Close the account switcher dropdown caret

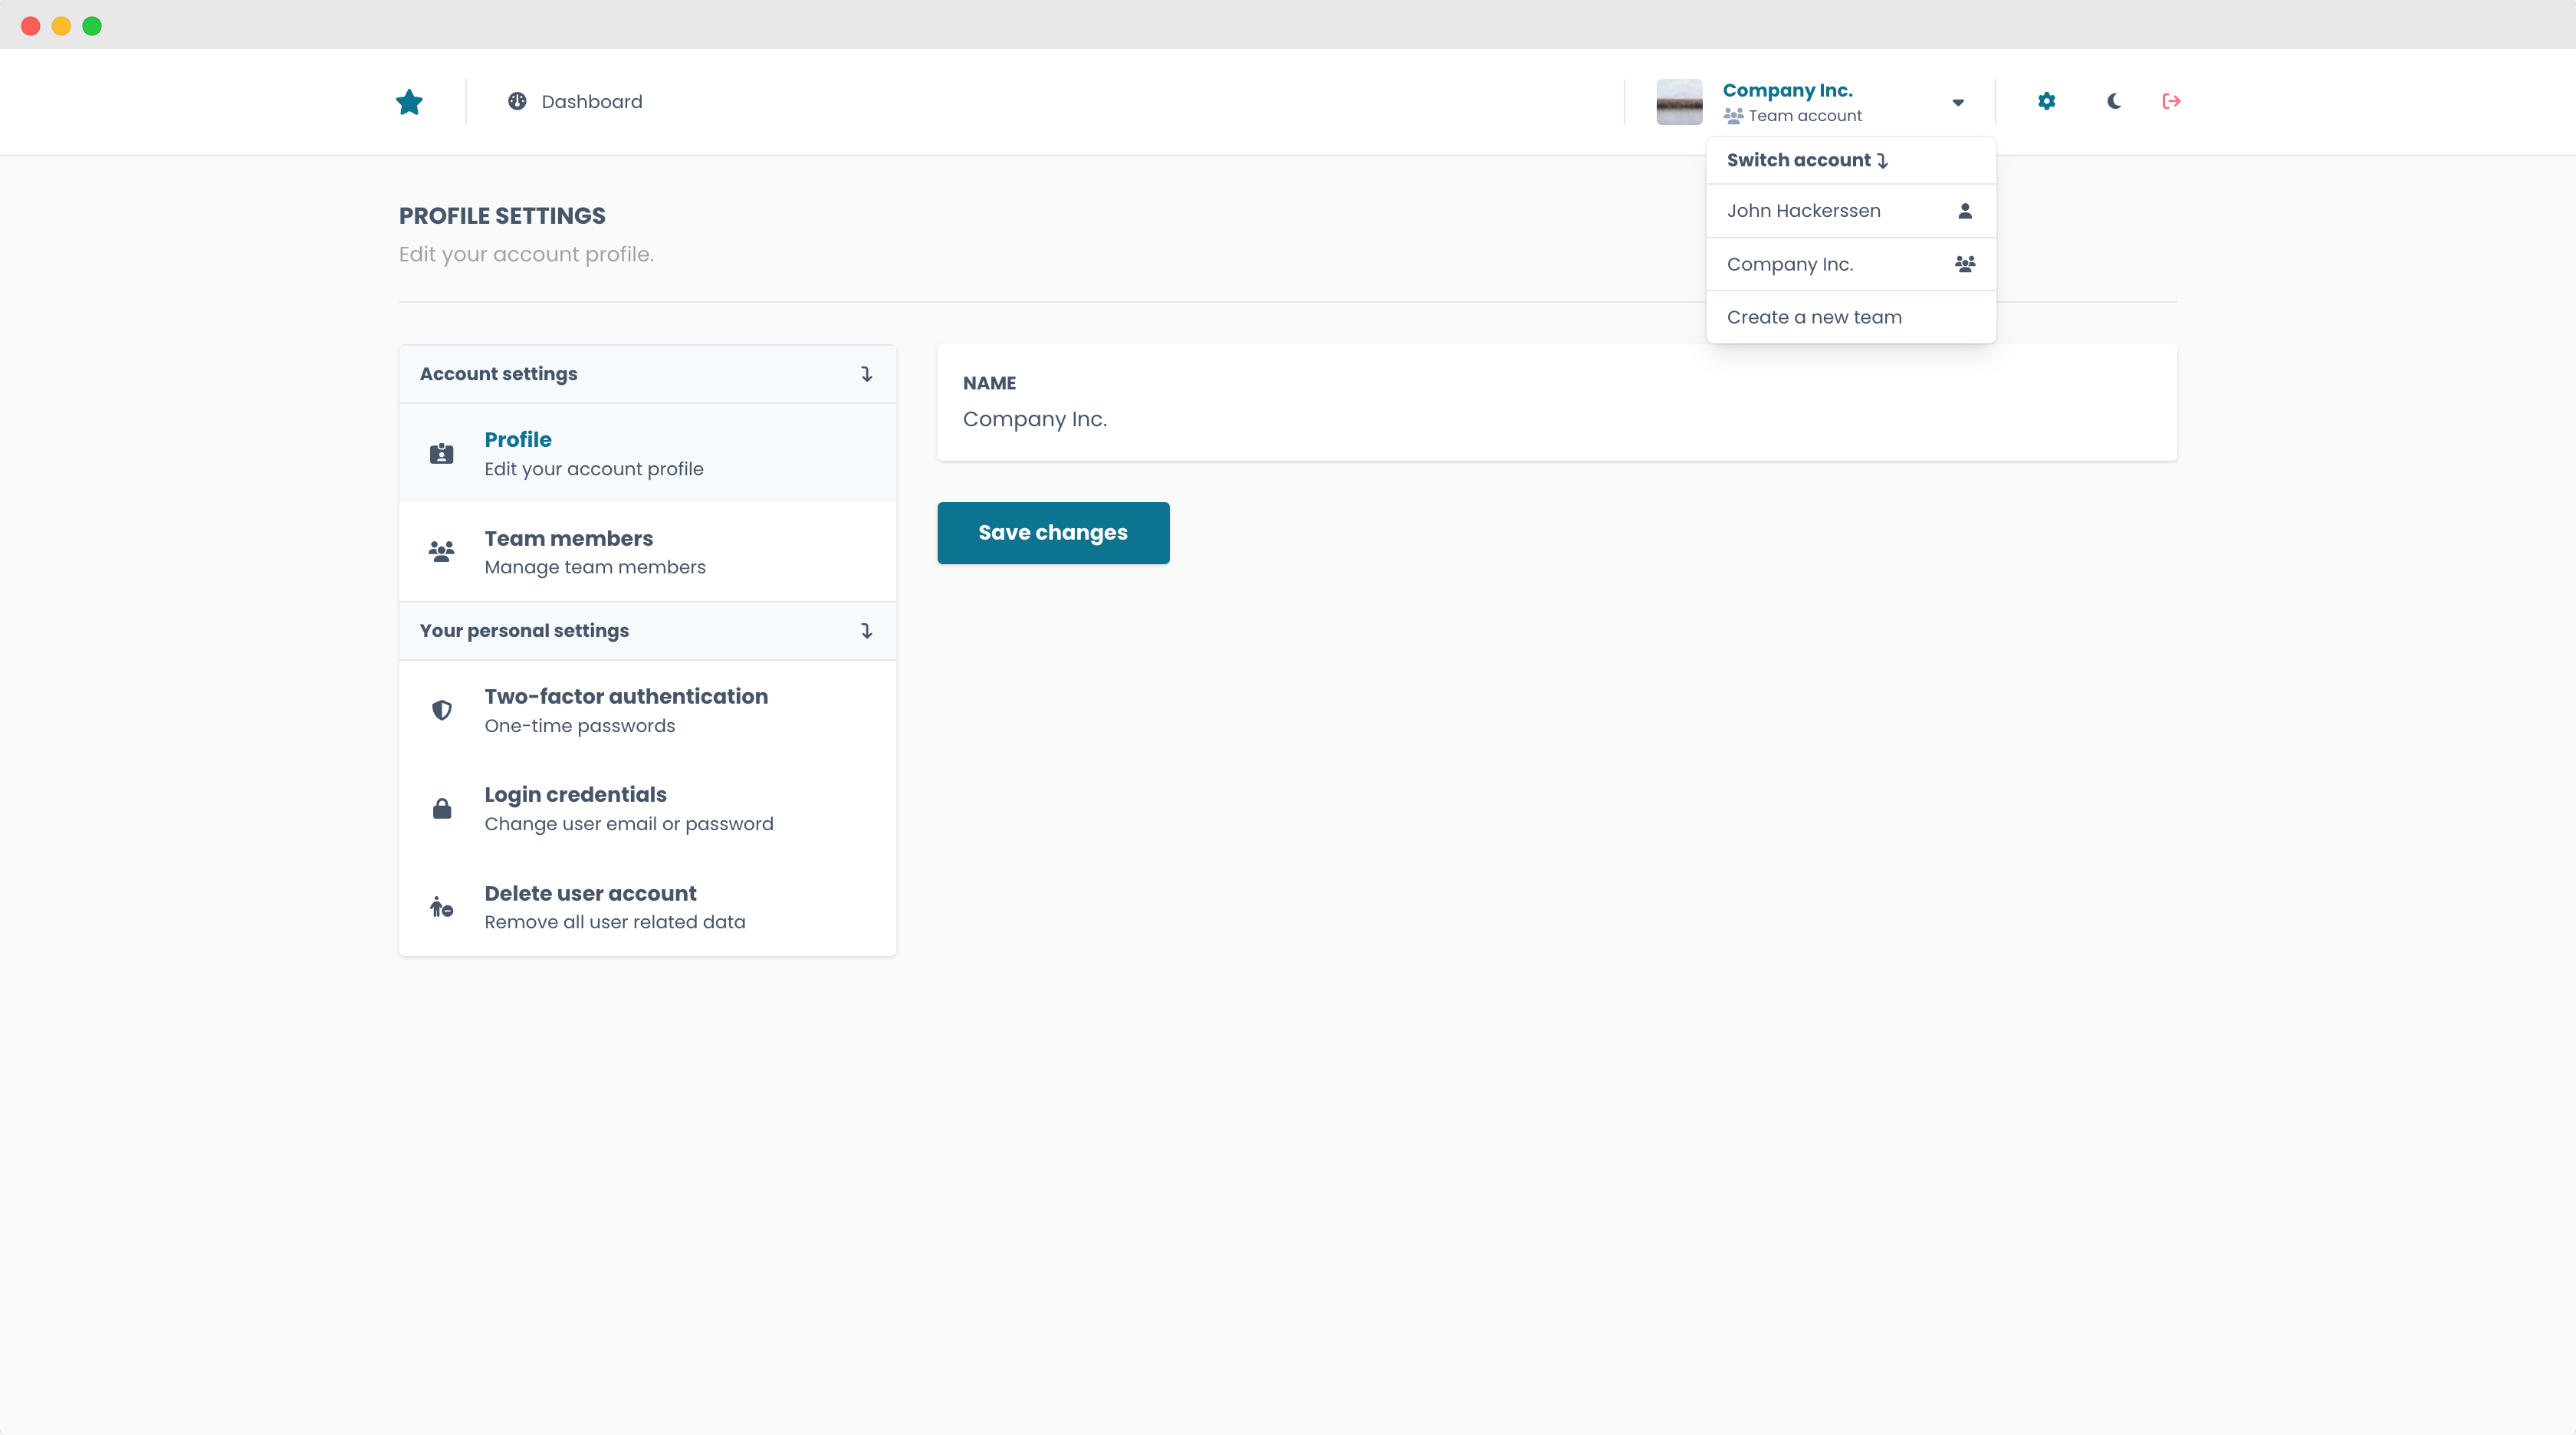click(x=1957, y=102)
